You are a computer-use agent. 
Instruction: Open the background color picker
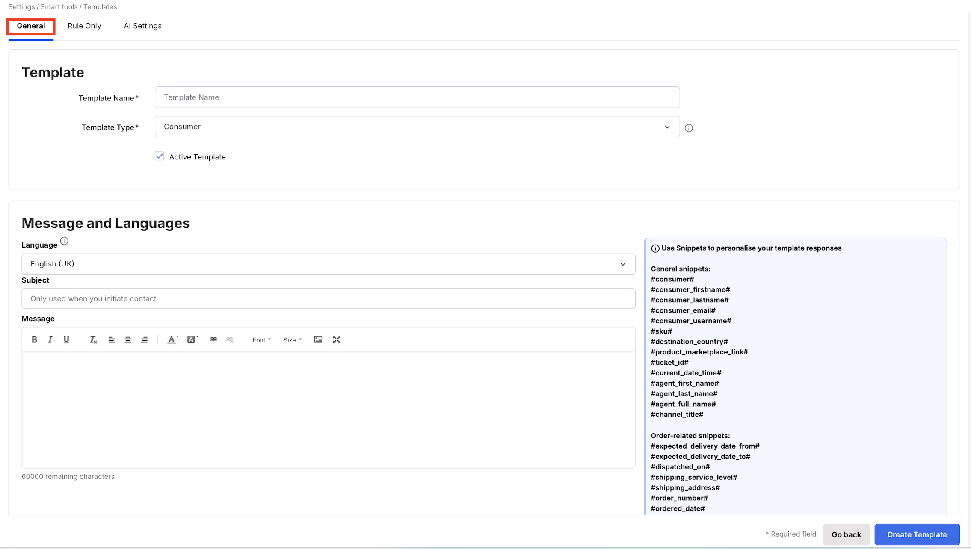pyautogui.click(x=193, y=339)
